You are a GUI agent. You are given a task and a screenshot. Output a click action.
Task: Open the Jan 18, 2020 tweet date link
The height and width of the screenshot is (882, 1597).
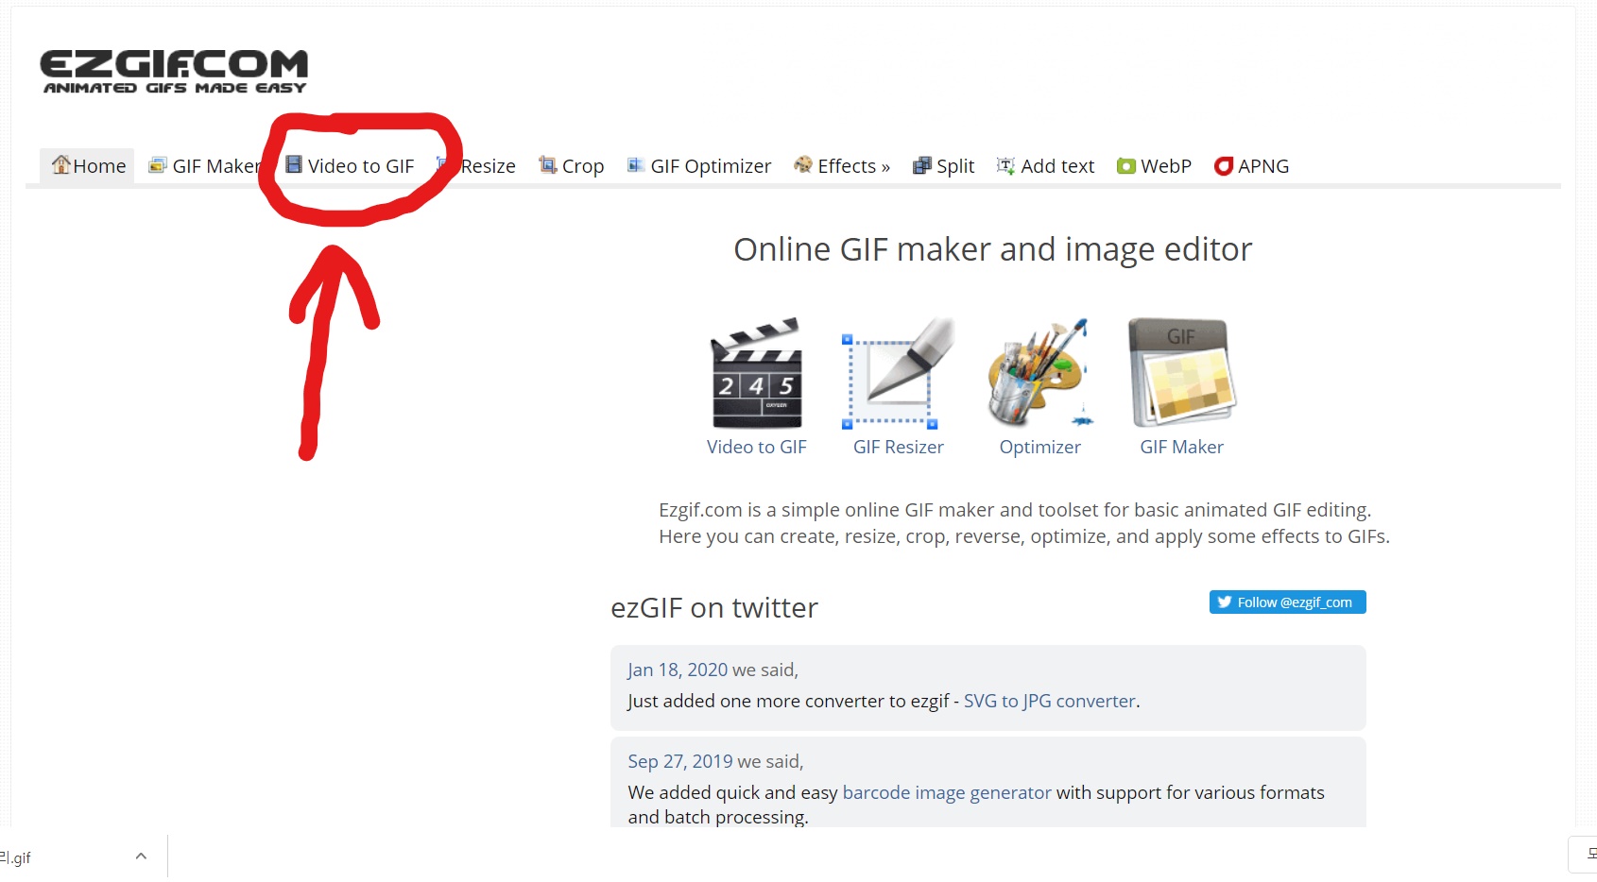pyautogui.click(x=678, y=670)
